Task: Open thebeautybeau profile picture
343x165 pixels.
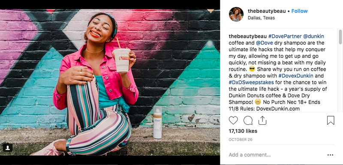Action: pos(236,14)
